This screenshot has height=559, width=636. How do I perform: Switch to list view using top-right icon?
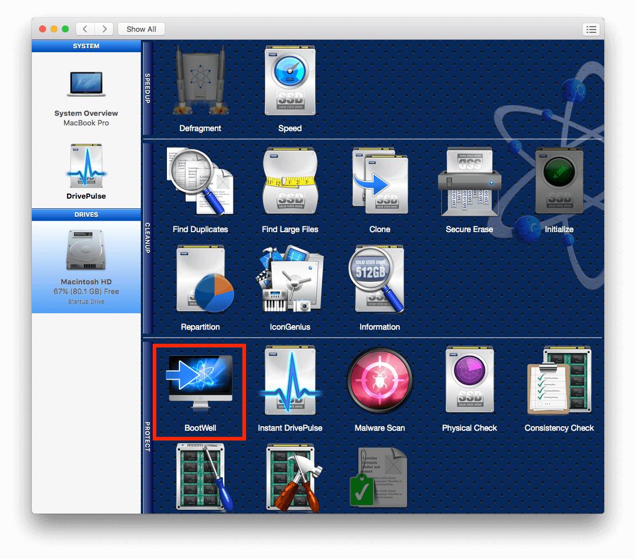591,29
